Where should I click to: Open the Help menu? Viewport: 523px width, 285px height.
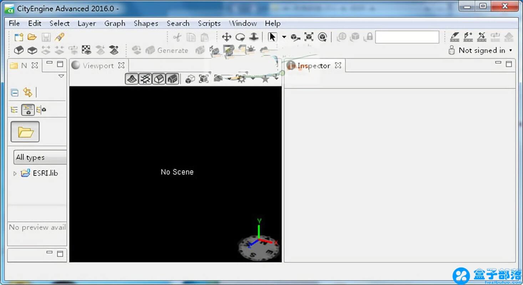point(273,24)
